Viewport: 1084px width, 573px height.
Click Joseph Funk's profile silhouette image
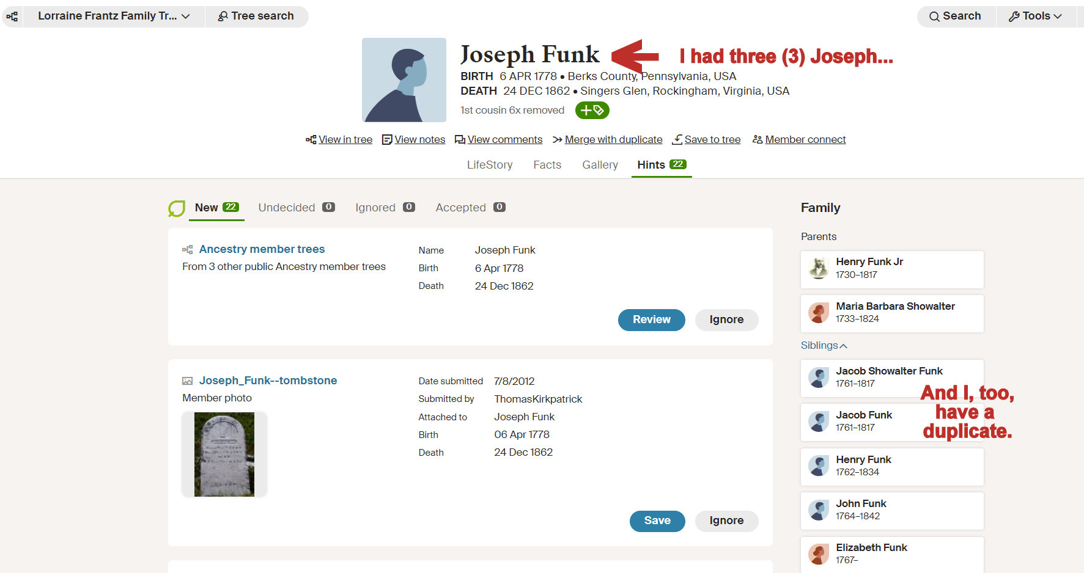404,80
